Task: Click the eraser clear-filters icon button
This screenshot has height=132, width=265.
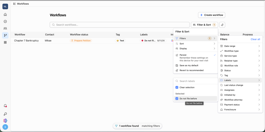Action: click(x=222, y=25)
